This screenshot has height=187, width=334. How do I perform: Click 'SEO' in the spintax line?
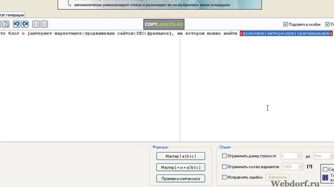coord(140,33)
